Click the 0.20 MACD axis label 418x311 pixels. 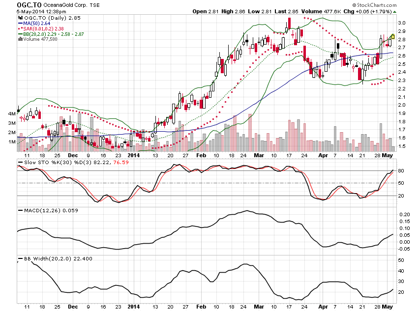(x=405, y=214)
